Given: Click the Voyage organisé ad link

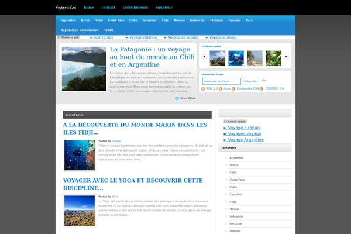Looking at the screenshot, I should (x=142, y=37).
